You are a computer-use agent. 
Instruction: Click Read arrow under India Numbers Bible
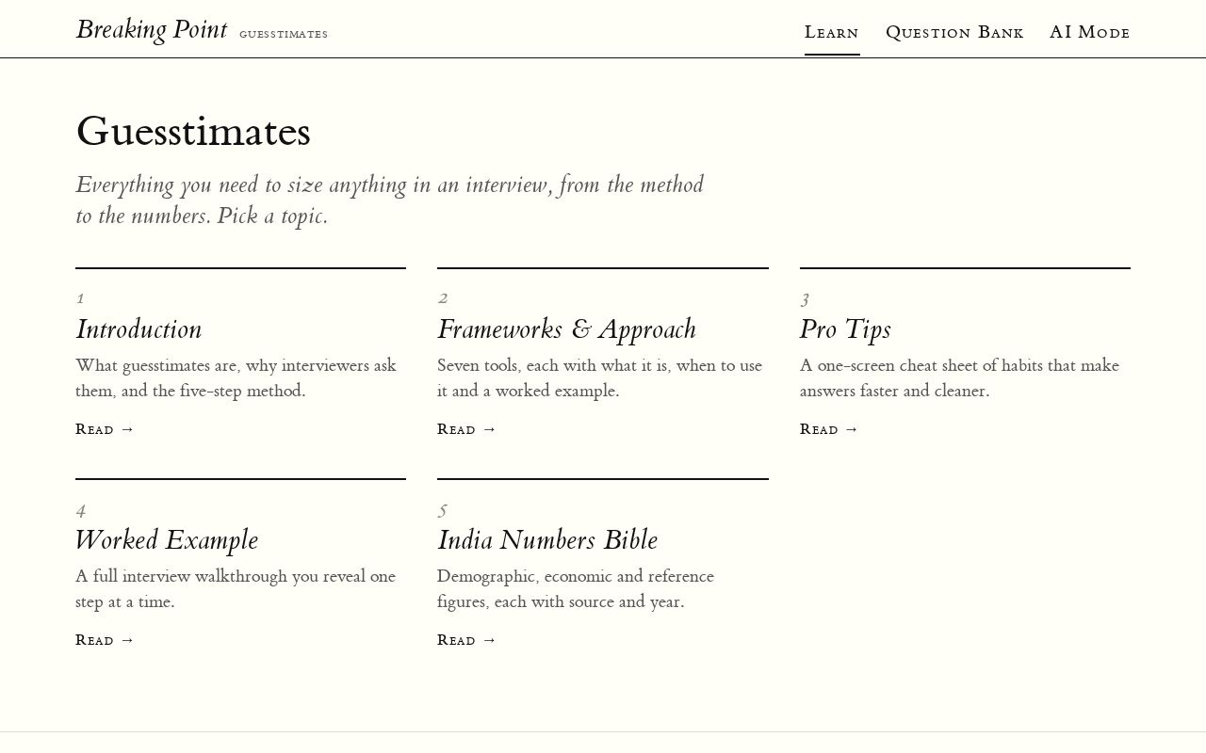point(467,640)
